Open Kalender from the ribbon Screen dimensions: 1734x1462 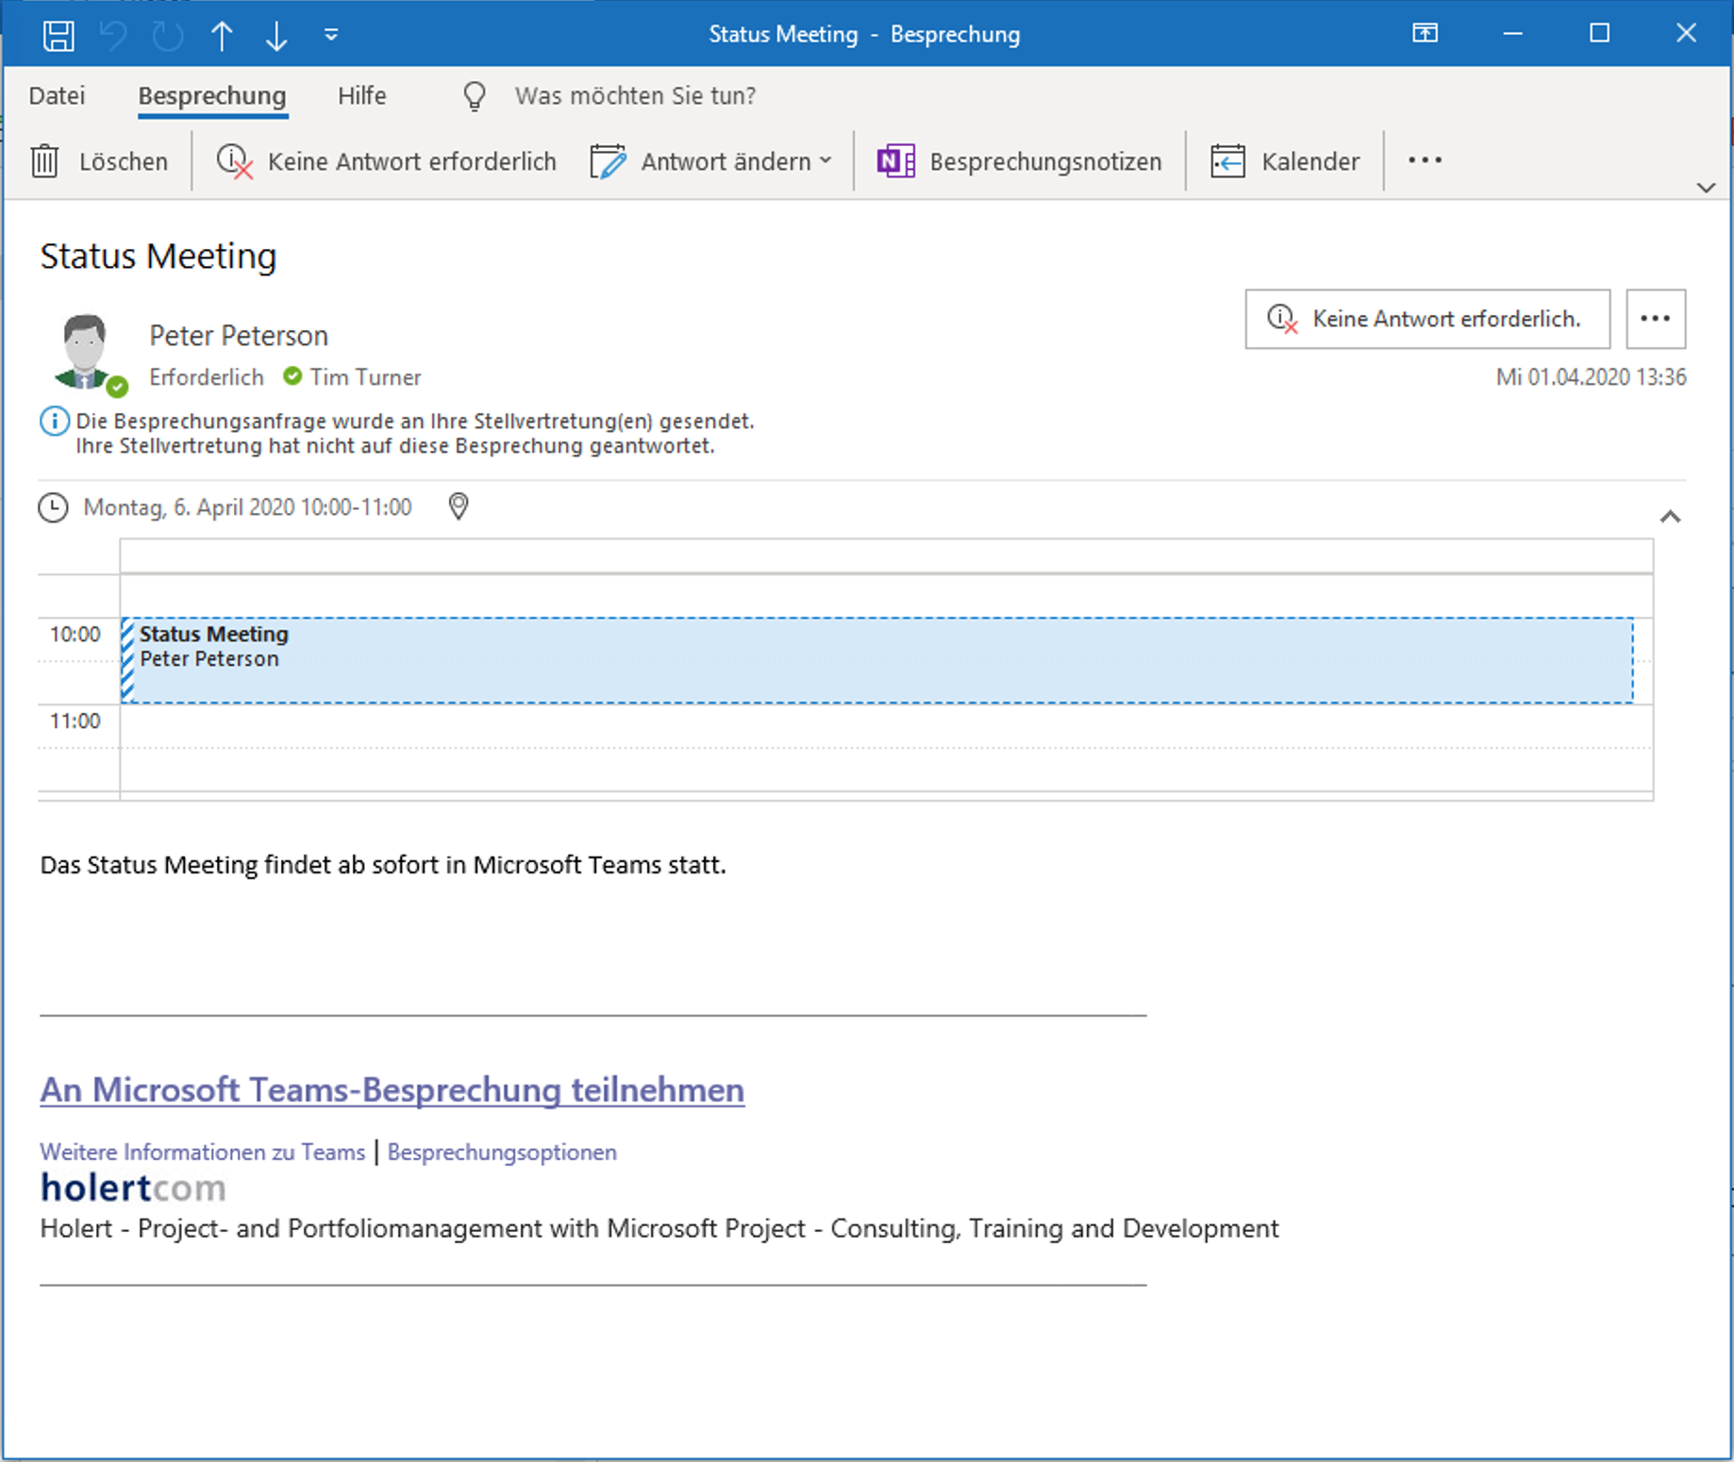[1285, 161]
